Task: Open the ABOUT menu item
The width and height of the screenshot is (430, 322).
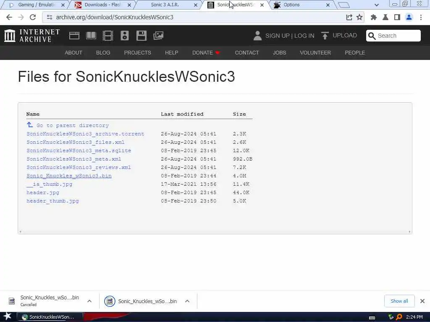Action: pyautogui.click(x=73, y=52)
